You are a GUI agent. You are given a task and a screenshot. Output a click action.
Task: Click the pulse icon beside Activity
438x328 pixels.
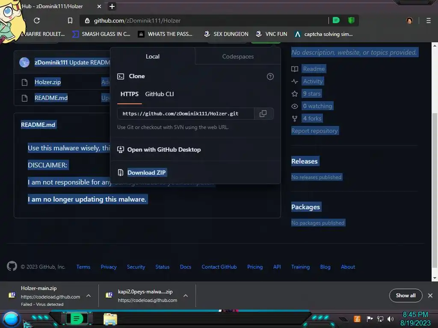tap(295, 82)
